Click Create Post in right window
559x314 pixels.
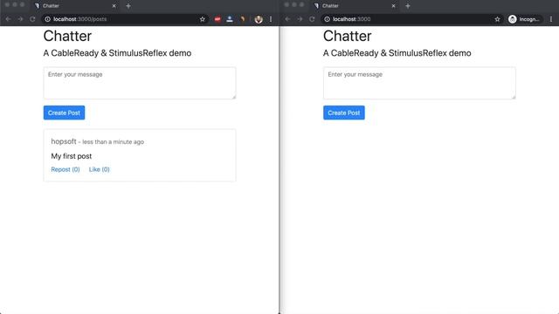pos(344,113)
